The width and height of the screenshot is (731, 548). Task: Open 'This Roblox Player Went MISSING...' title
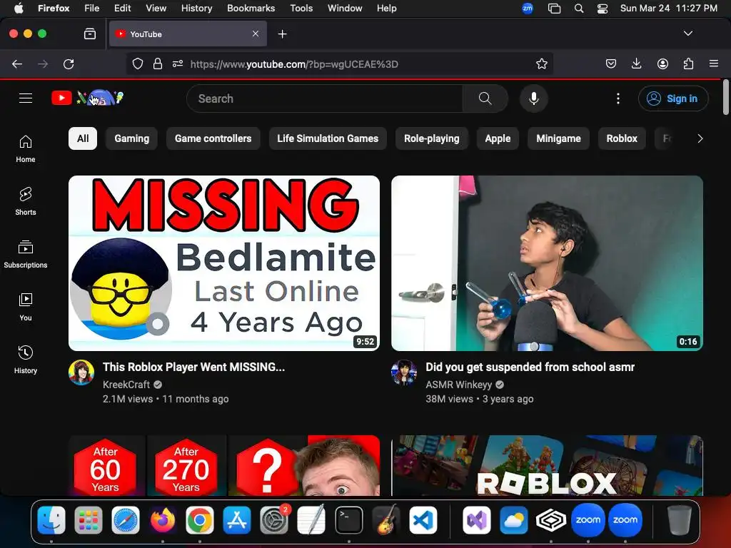193,367
